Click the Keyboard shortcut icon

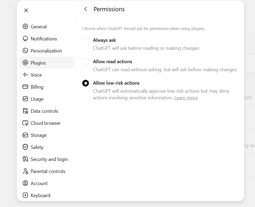tap(25, 195)
